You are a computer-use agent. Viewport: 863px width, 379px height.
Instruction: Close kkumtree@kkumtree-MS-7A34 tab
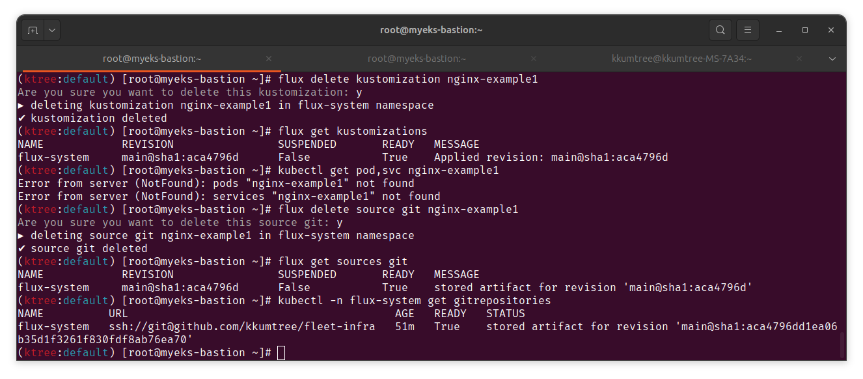(x=798, y=59)
